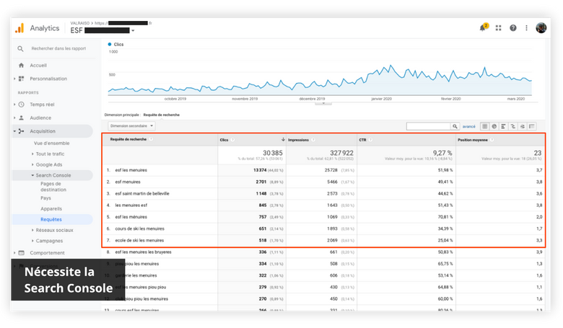
Task: Click the Personnalisation menu label
Action: (x=48, y=79)
